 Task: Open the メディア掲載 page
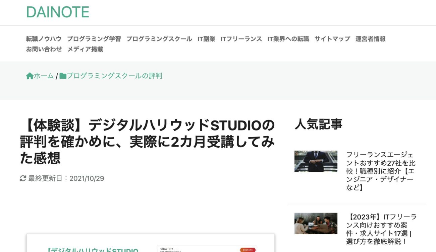point(85,49)
